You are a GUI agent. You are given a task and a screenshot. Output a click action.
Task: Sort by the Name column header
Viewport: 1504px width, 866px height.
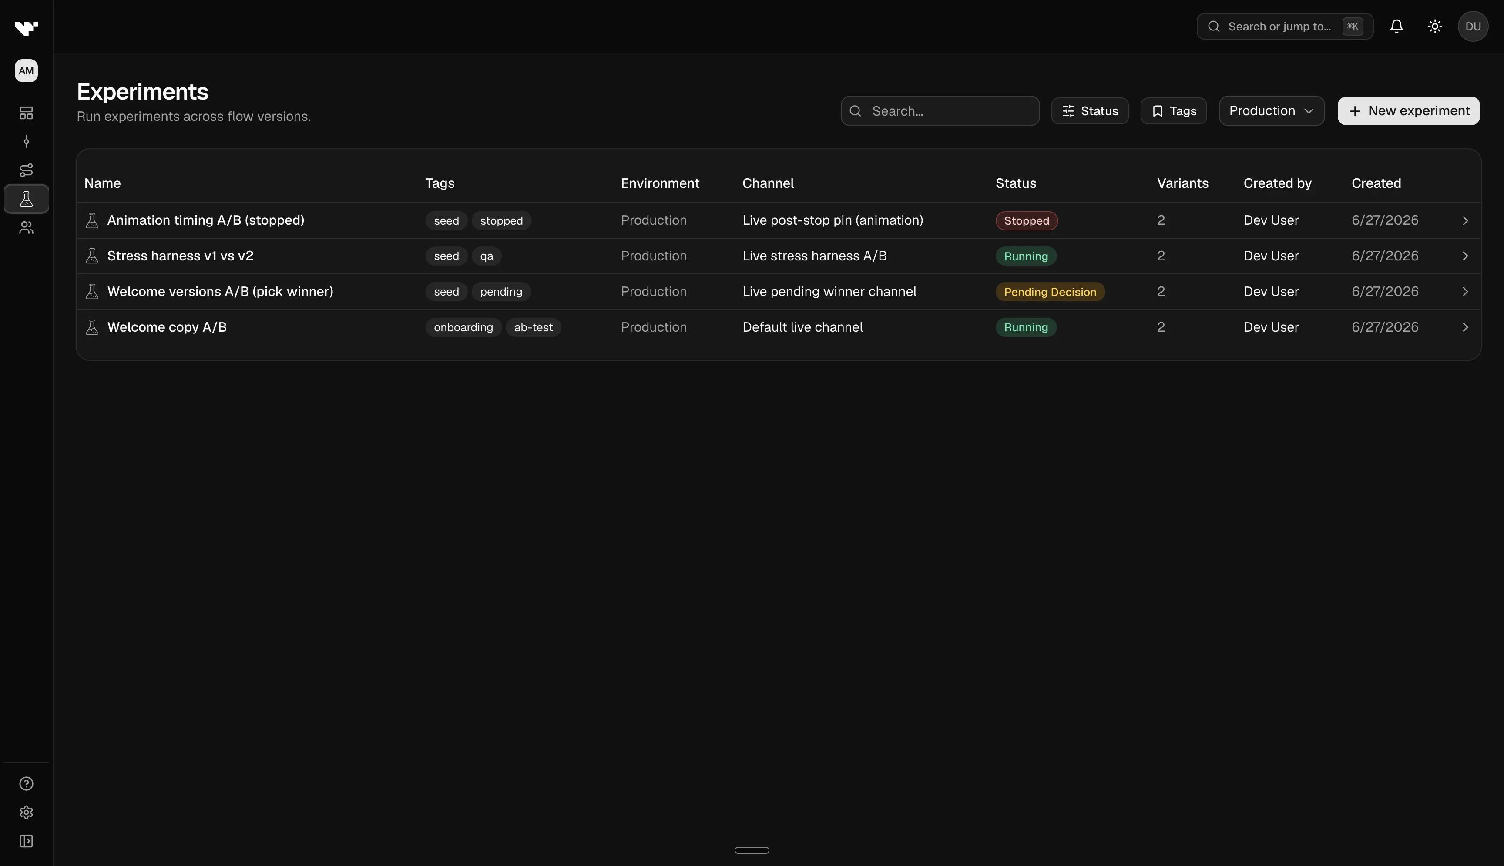(102, 183)
